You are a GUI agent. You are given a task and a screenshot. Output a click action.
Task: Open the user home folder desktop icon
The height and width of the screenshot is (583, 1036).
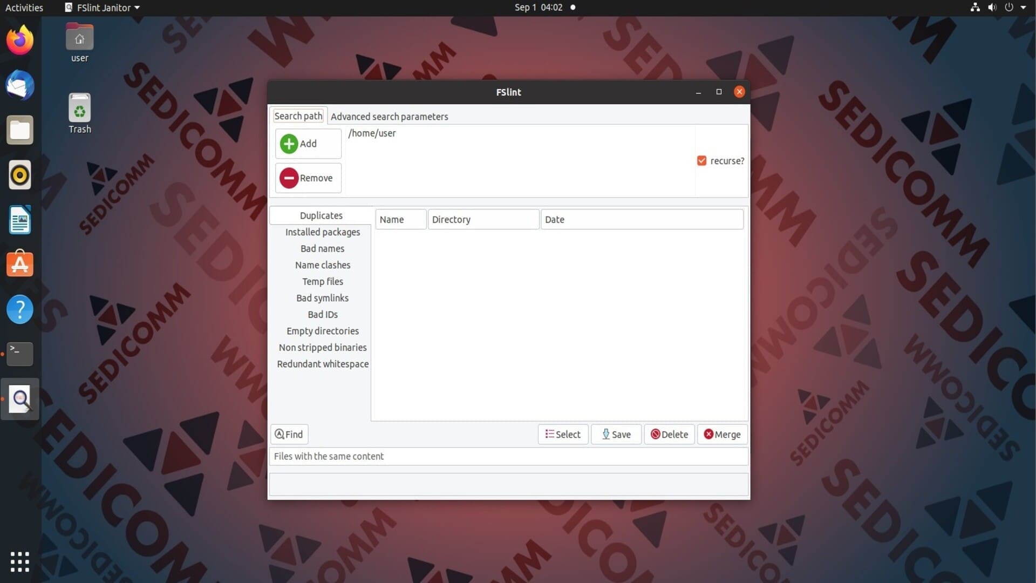[79, 43]
